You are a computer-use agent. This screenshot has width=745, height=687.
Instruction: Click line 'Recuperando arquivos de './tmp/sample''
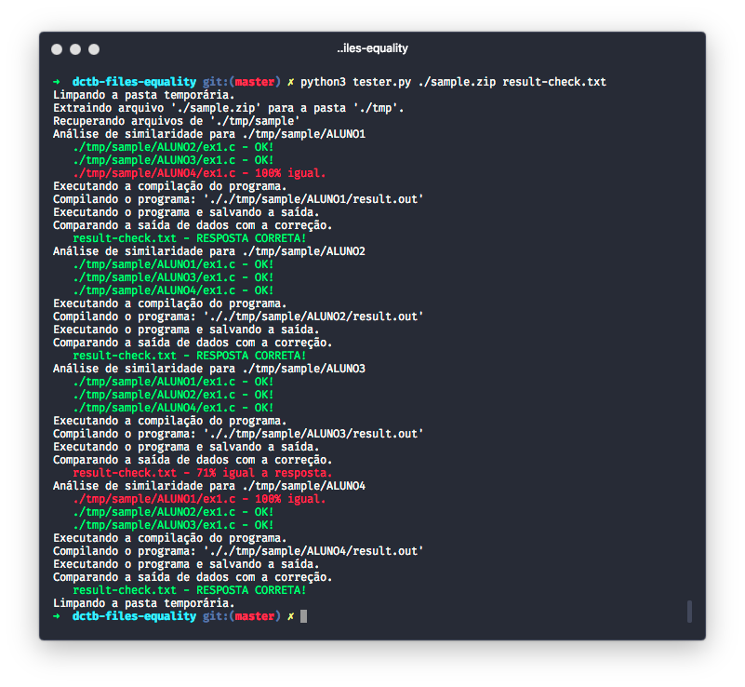(x=177, y=121)
